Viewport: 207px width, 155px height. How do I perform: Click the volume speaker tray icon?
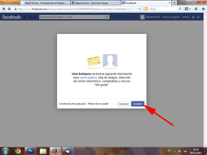click(180, 151)
